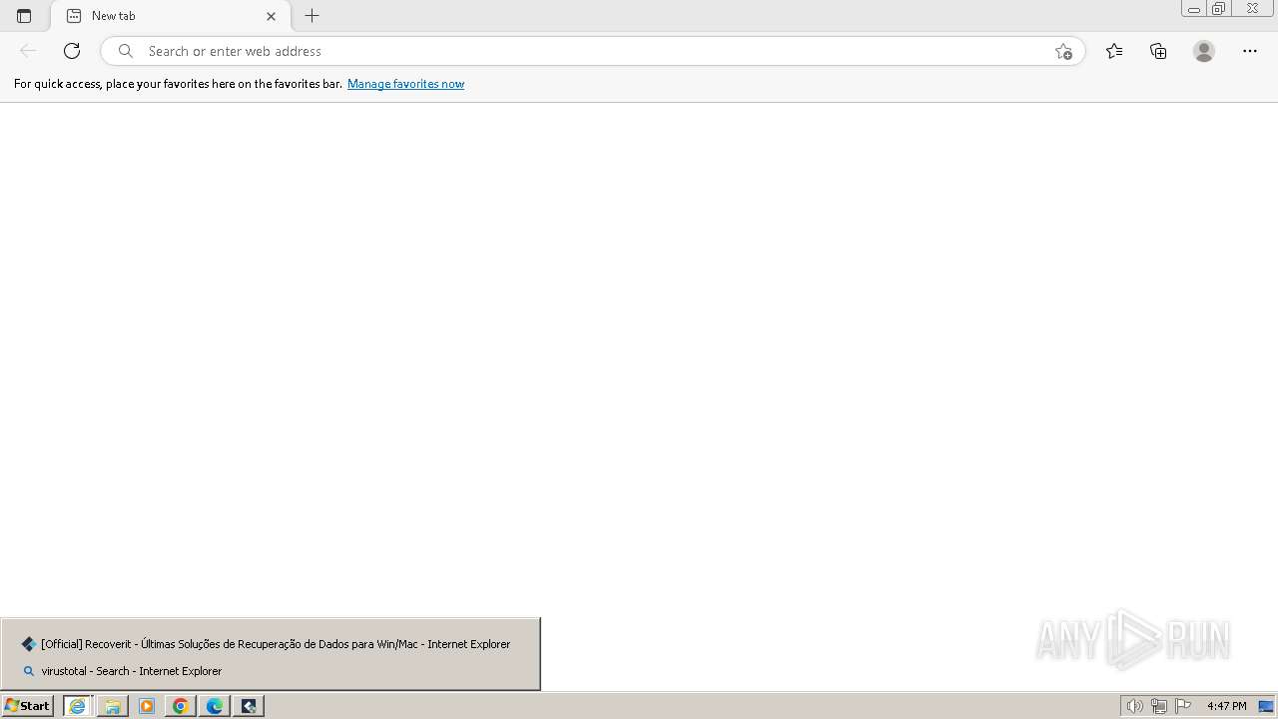The image size is (1278, 719).
Task: Open the Windows Start button
Action: (x=28, y=706)
